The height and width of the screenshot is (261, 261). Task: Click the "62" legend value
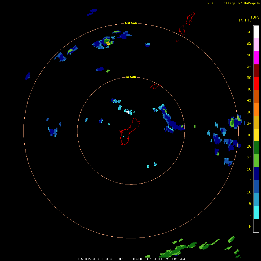(249, 43)
